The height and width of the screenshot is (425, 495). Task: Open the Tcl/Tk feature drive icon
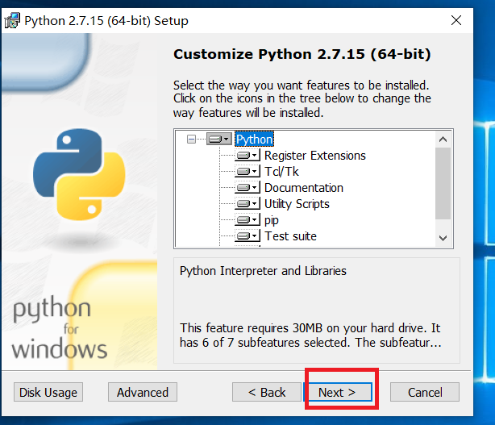pyautogui.click(x=247, y=172)
